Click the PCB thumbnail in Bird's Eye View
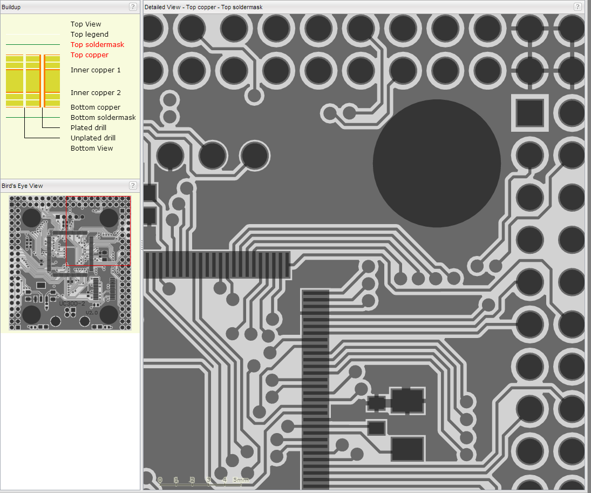 tap(70, 262)
